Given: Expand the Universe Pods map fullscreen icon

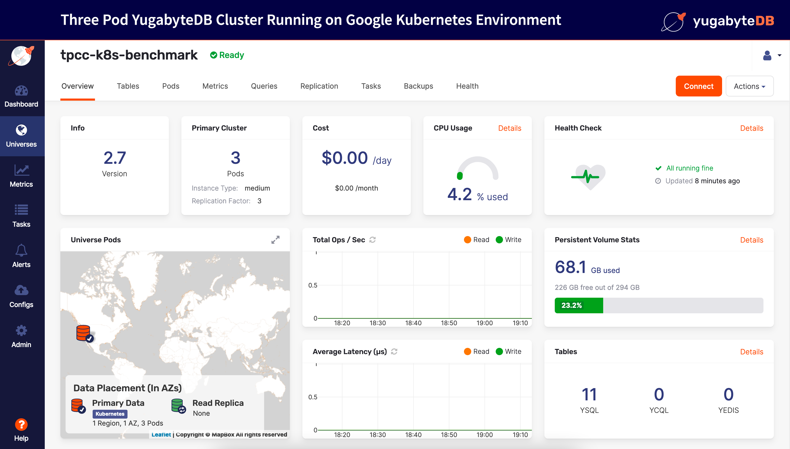Looking at the screenshot, I should pos(275,240).
